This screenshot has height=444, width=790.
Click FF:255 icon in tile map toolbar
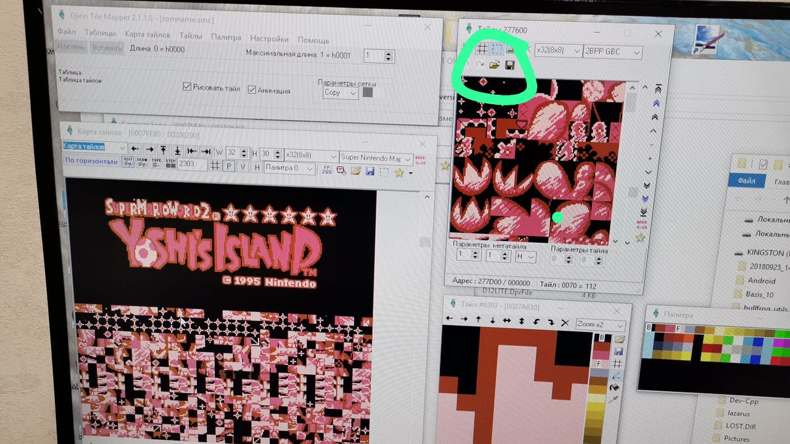tap(326, 170)
